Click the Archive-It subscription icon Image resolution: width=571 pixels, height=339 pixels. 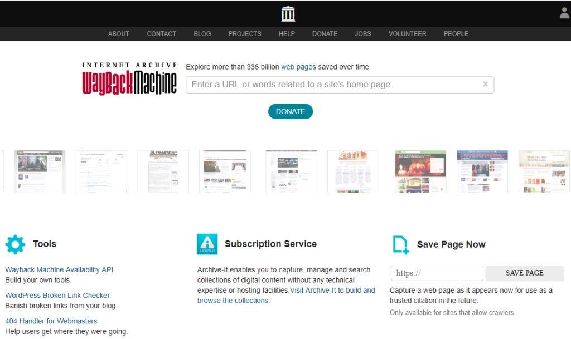point(207,244)
